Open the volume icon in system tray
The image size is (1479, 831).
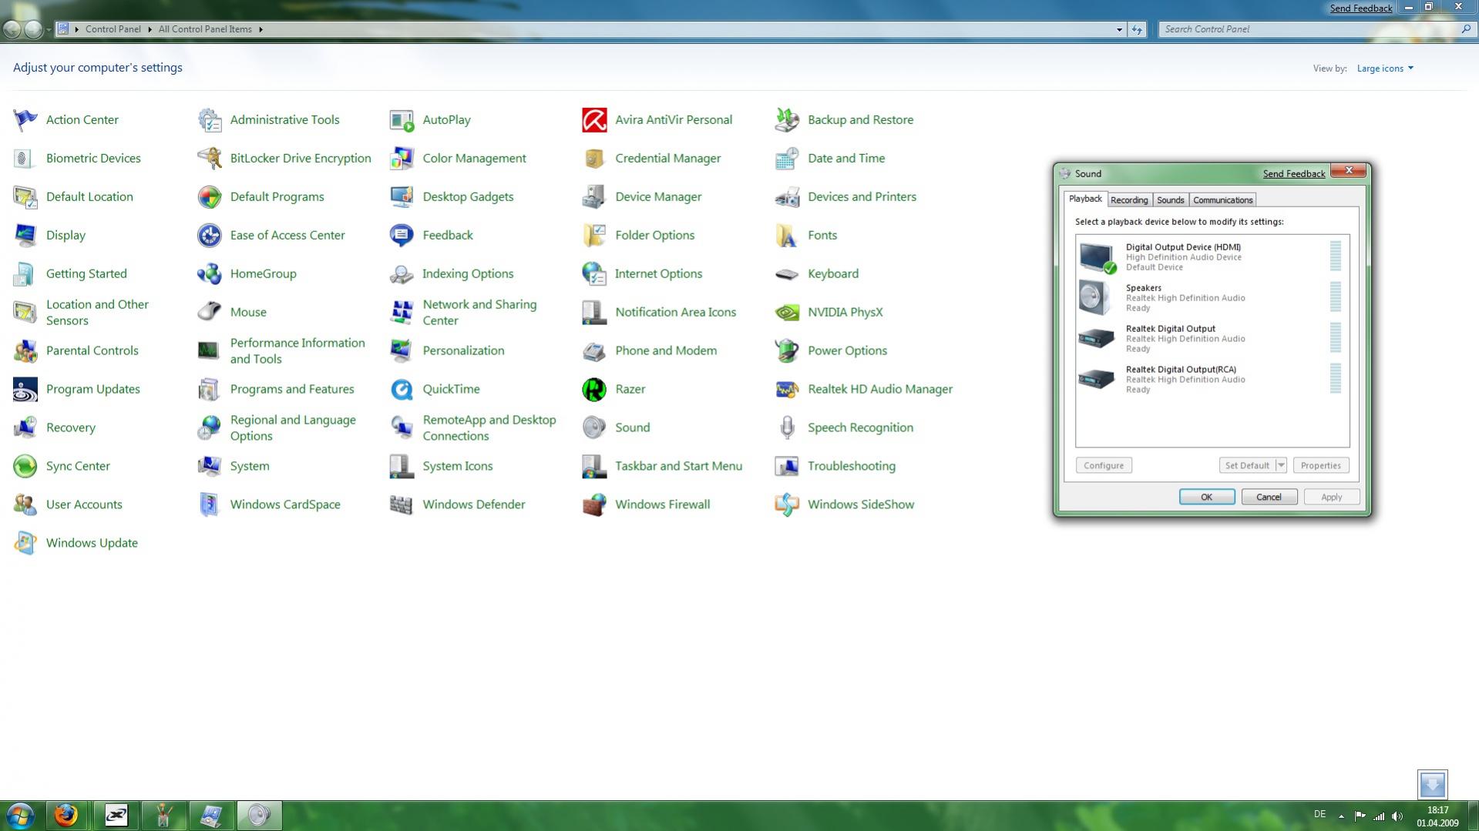click(1397, 816)
